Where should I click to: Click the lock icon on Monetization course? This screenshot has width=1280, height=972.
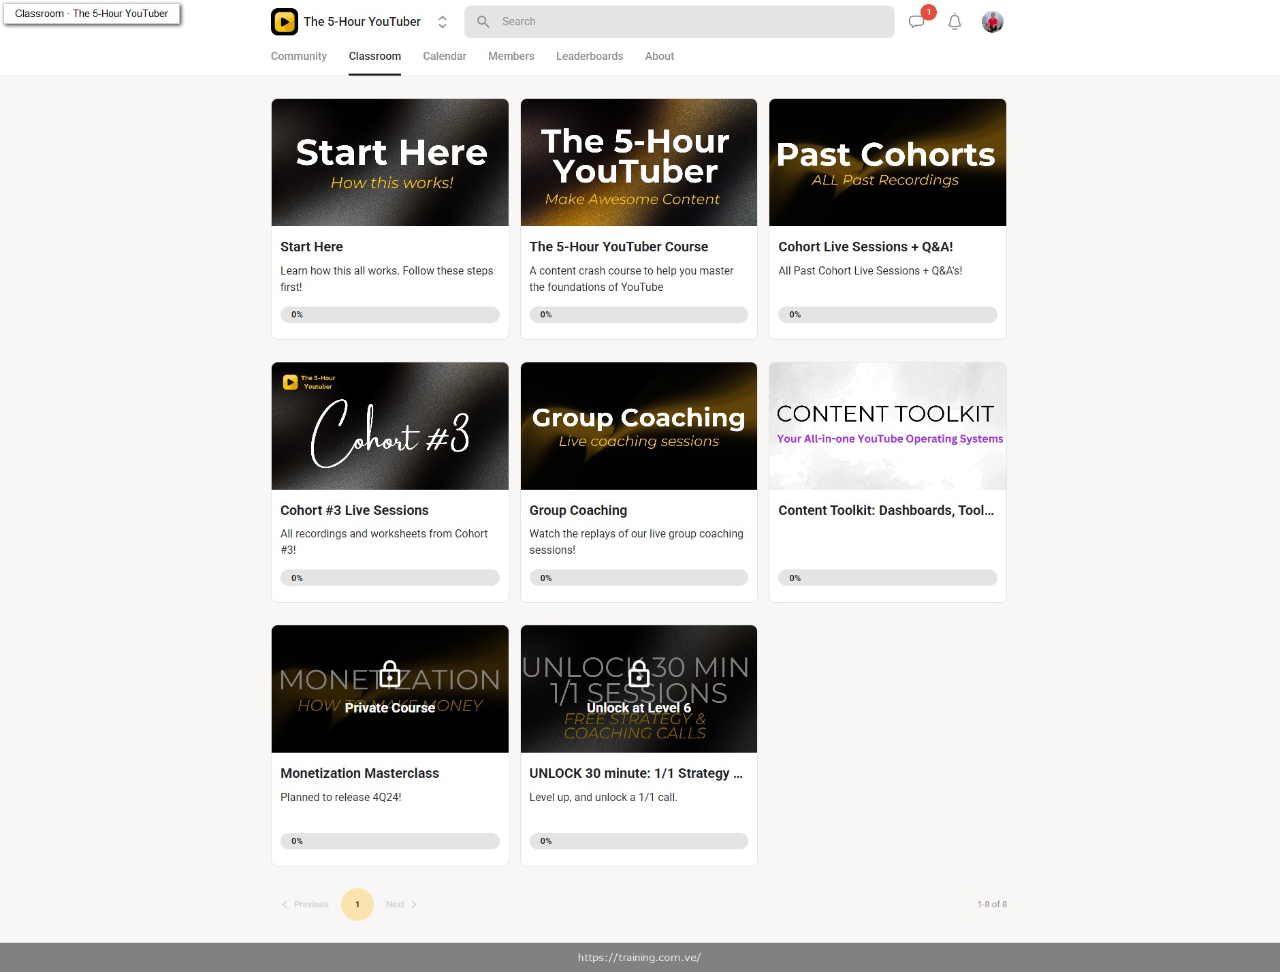390,673
